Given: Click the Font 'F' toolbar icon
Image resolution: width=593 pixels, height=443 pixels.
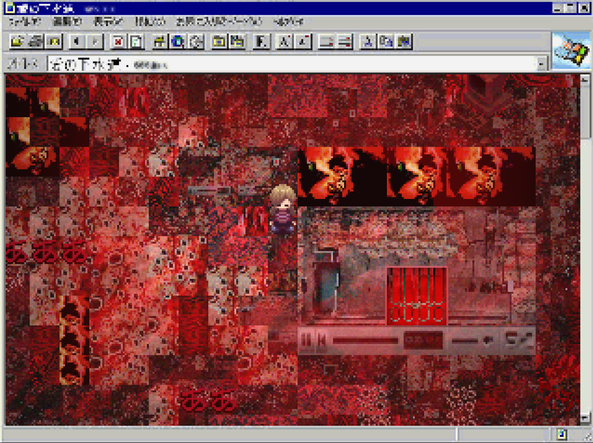Looking at the screenshot, I should (261, 42).
